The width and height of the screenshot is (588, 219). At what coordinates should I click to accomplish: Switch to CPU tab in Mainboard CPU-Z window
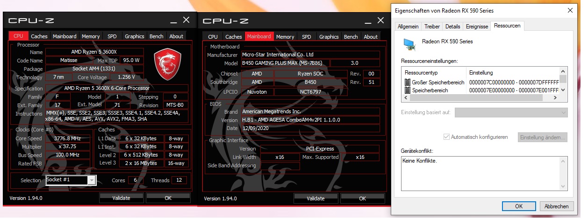pyautogui.click(x=213, y=36)
